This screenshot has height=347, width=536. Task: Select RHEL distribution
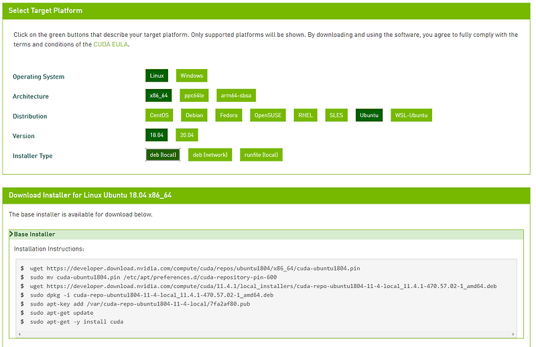tap(306, 115)
